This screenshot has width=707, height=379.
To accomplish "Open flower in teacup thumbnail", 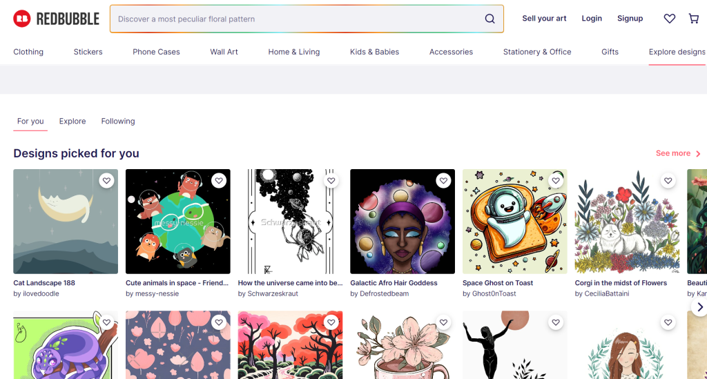I will click(403, 344).
